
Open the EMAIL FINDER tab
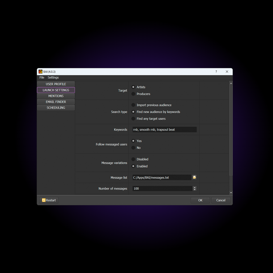click(x=56, y=102)
